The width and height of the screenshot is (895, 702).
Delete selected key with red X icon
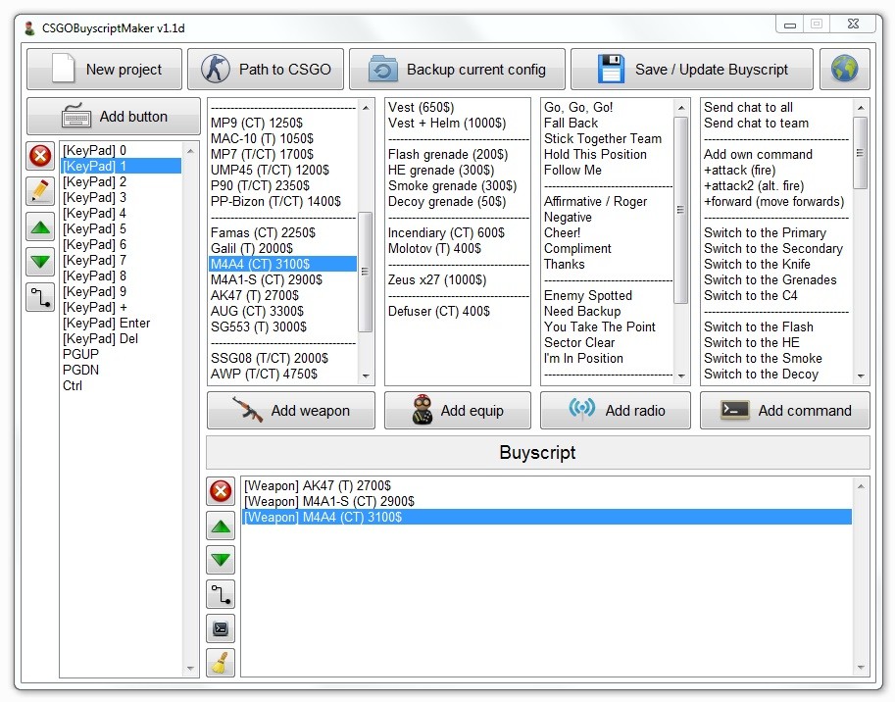tap(40, 156)
